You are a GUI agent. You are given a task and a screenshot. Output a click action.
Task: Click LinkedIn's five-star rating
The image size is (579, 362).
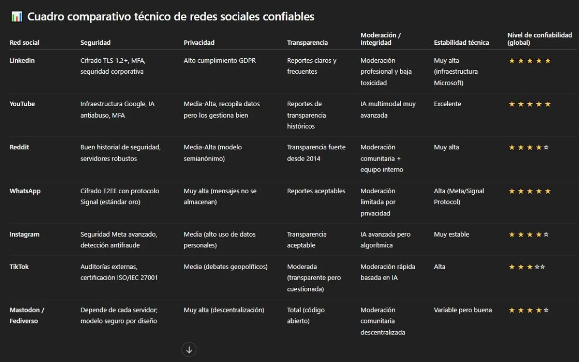(529, 61)
